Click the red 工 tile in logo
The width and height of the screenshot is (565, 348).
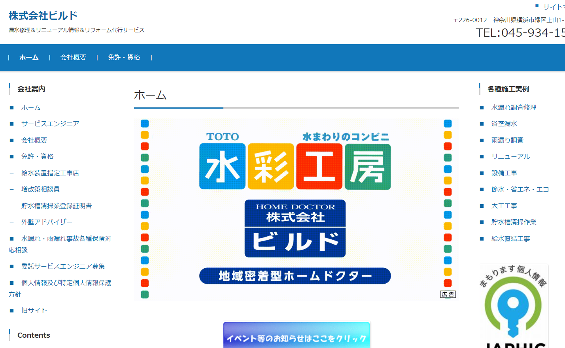[x=319, y=166]
